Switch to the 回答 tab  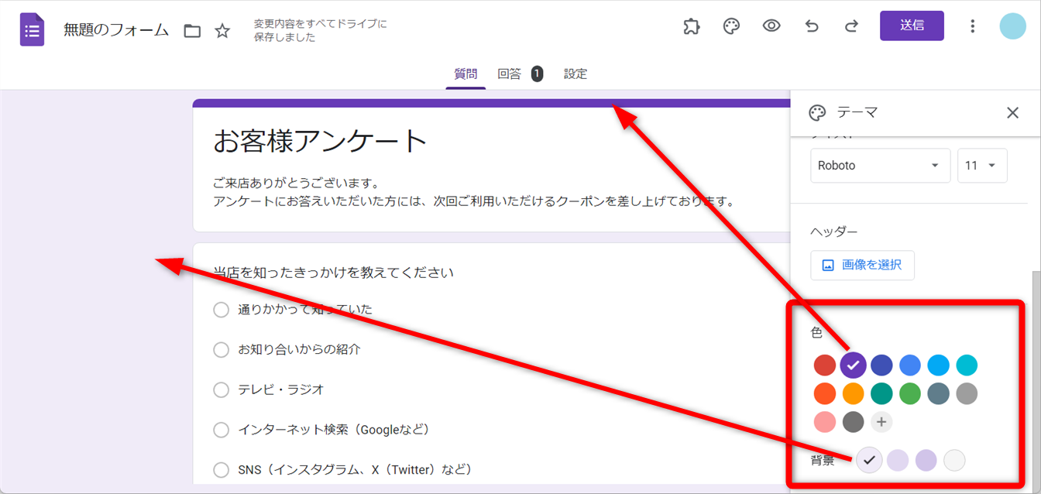point(509,74)
